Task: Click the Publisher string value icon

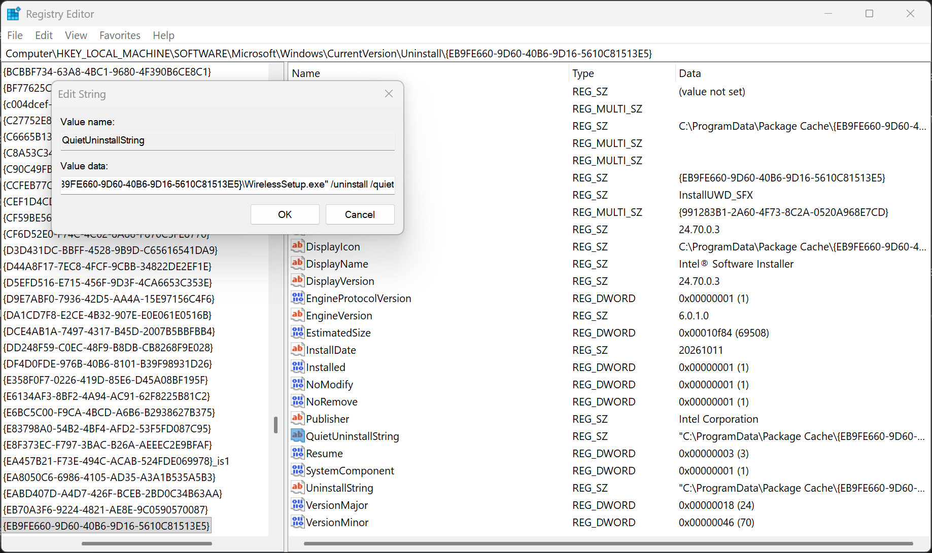Action: [297, 419]
